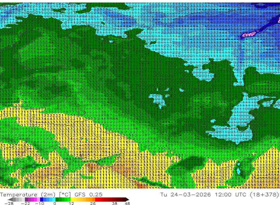Click the light pink swatch left of '-10'
The height and width of the screenshot is (205, 280).
tap(38, 200)
